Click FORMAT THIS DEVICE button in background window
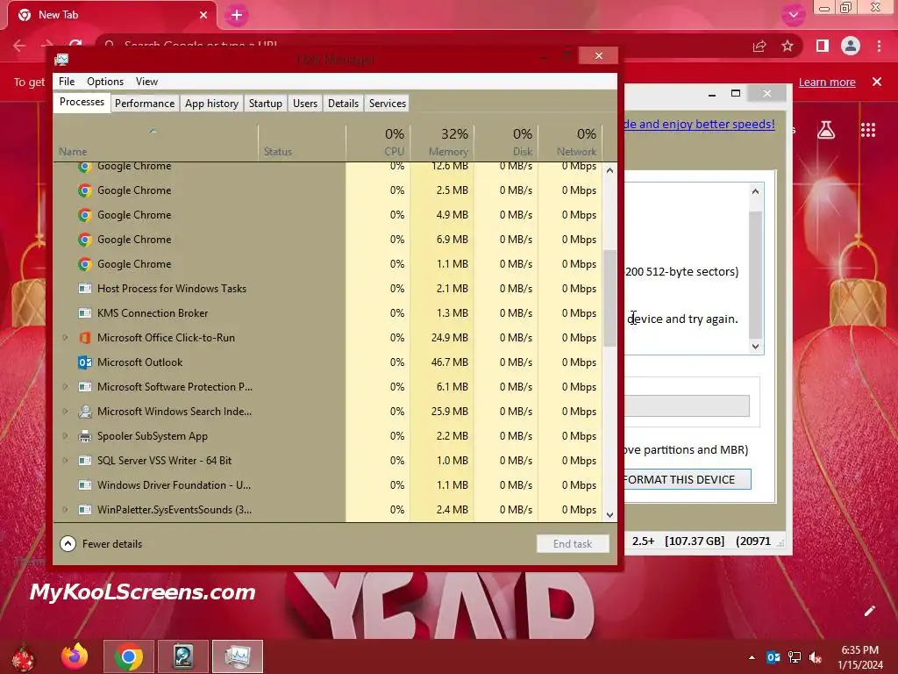The width and height of the screenshot is (898, 674). click(688, 479)
